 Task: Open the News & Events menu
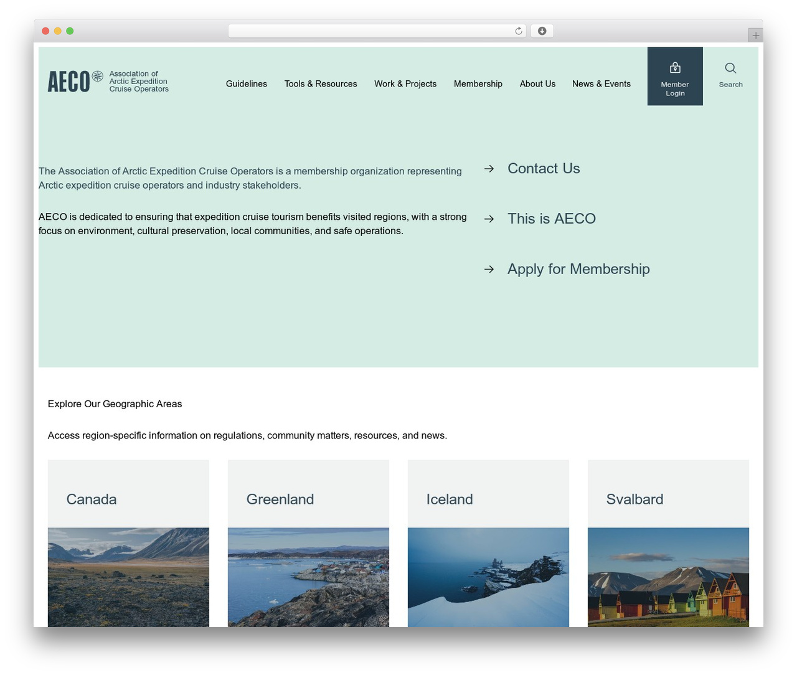[x=601, y=84]
